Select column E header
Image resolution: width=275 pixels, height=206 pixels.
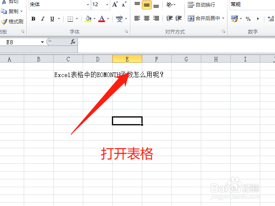click(x=127, y=59)
